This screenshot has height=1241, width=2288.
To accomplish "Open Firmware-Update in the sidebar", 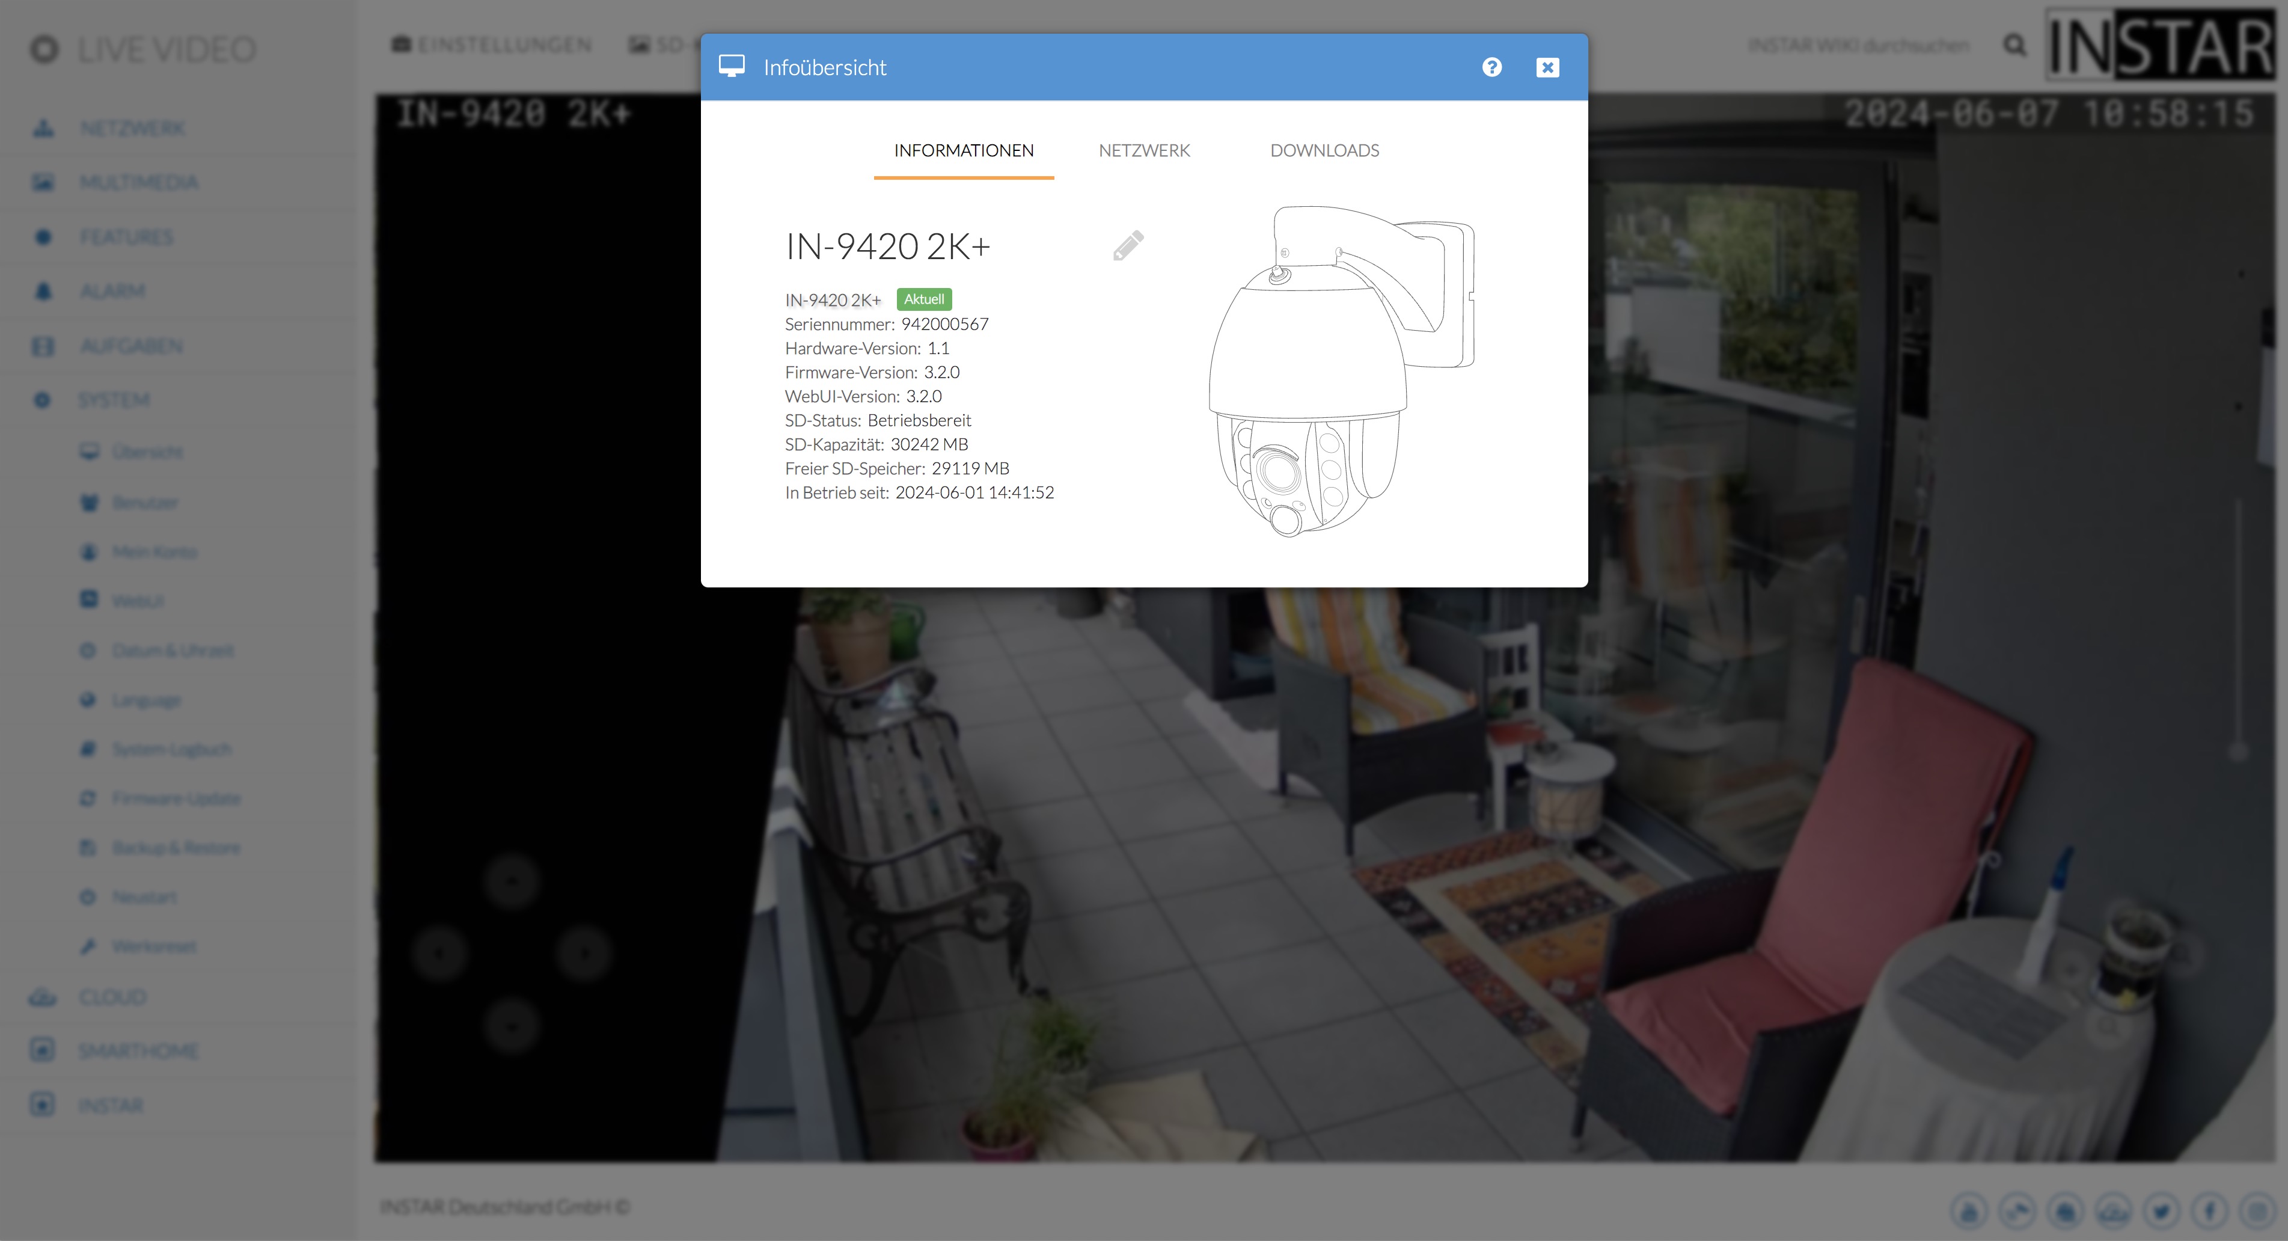I will pos(176,798).
